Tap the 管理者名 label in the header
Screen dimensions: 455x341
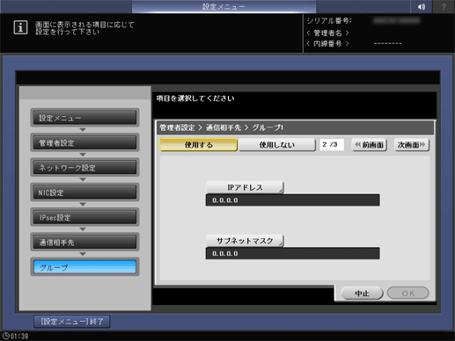click(x=327, y=33)
